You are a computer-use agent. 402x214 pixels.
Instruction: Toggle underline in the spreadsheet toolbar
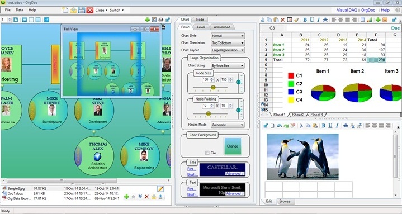click(311, 20)
